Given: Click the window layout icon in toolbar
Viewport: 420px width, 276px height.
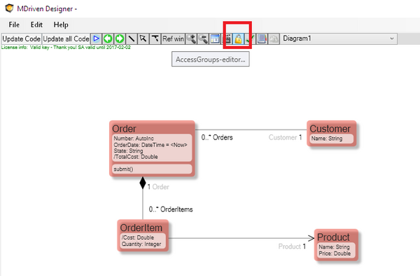Looking at the screenshot, I should (215, 39).
